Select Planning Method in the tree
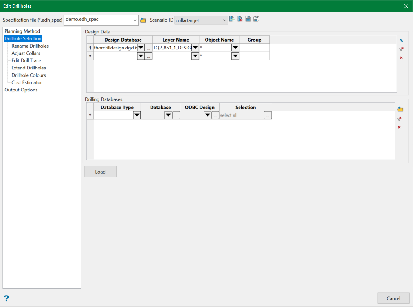Image resolution: width=413 pixels, height=307 pixels. coord(22,31)
